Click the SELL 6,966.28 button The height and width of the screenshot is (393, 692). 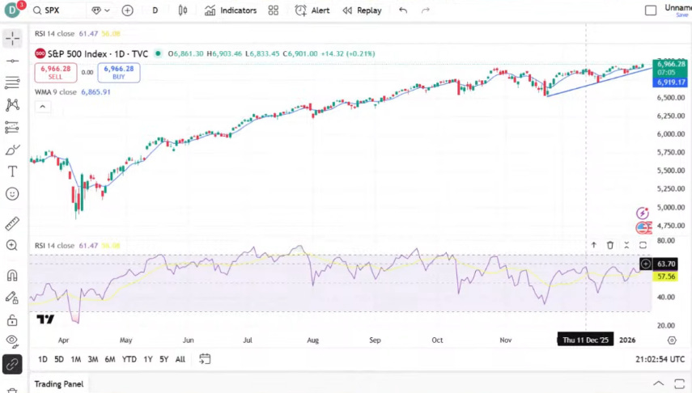click(x=56, y=73)
